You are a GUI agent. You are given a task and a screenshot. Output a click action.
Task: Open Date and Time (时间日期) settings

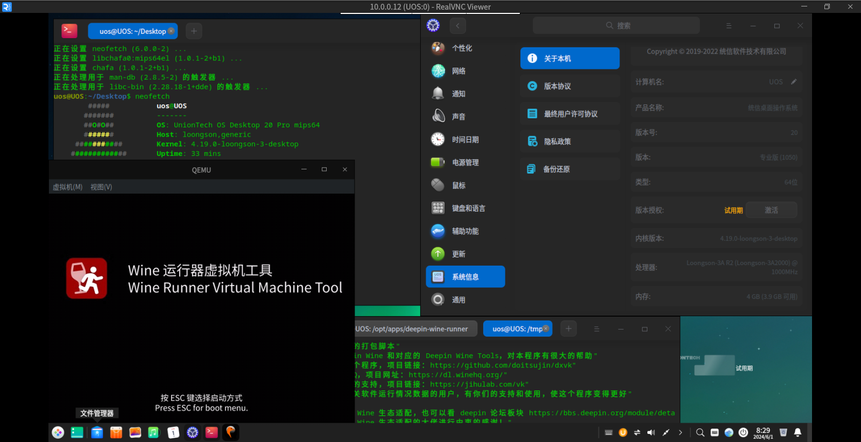coord(465,139)
